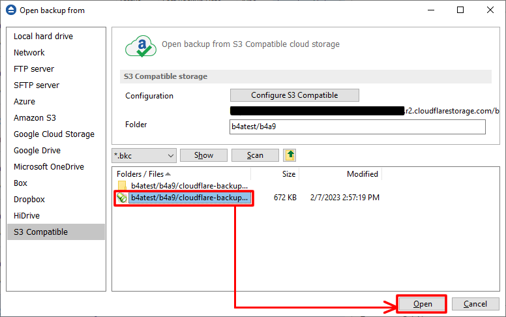Choose Local hard drive source

tap(43, 37)
